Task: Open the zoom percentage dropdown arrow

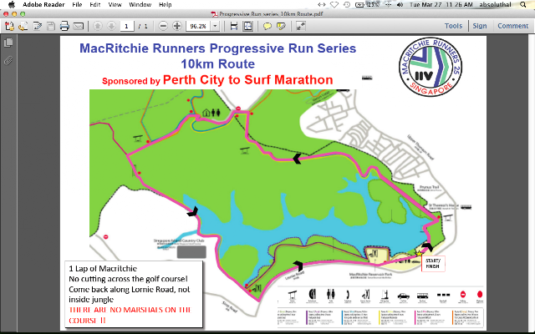Action: coord(215,26)
